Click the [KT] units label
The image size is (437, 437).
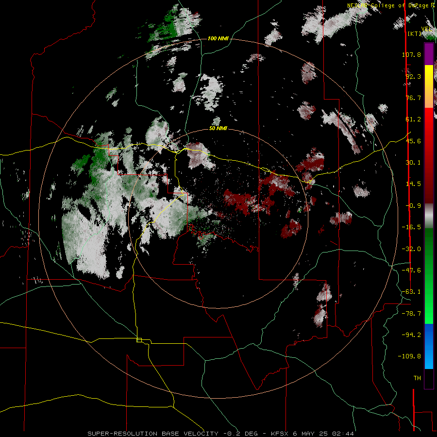[x=415, y=34]
